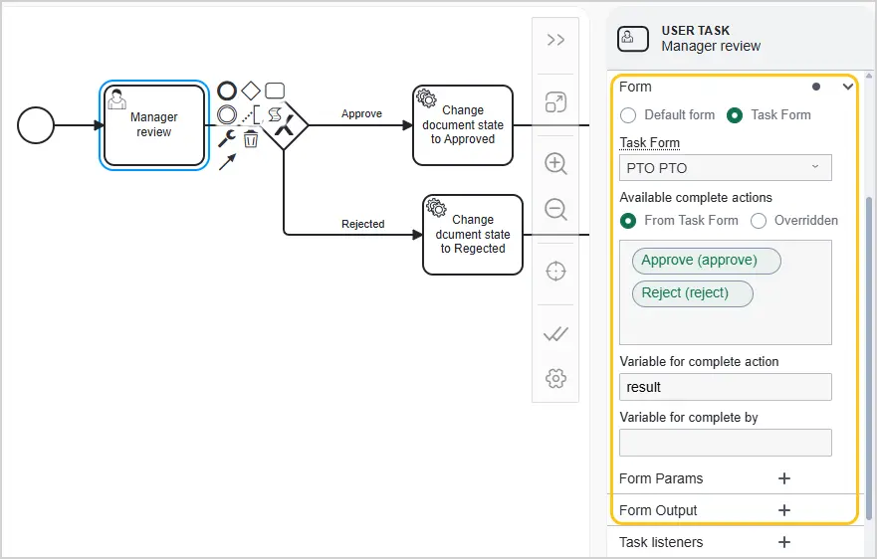Append a task from the context pad

[275, 91]
